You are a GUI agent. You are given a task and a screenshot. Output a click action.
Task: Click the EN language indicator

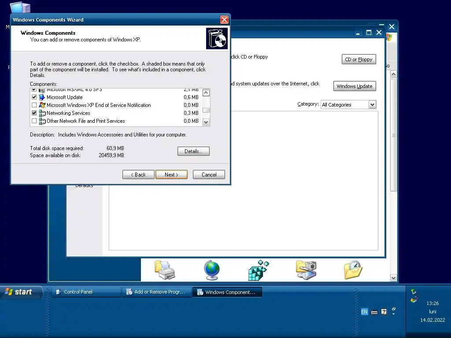[x=364, y=312]
